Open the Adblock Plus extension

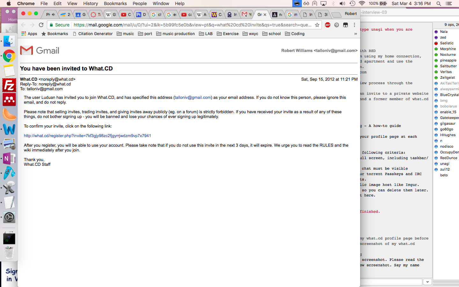(x=327, y=25)
